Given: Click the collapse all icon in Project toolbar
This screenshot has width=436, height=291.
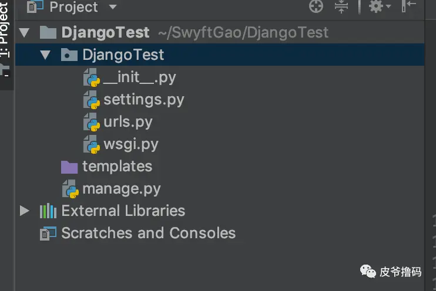Looking at the screenshot, I should point(341,6).
